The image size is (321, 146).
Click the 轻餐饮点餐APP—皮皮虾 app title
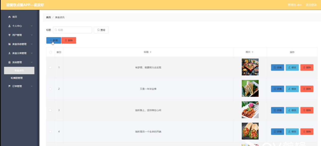(x=25, y=5)
